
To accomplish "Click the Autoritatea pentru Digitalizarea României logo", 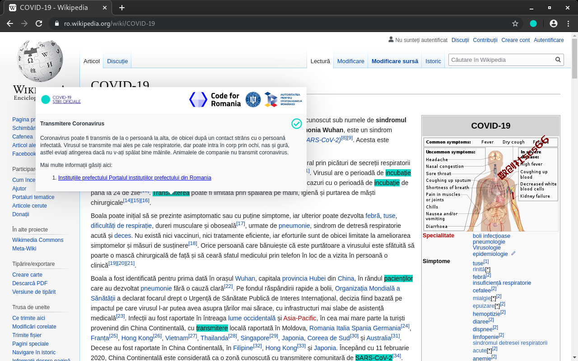I will coord(283,100).
